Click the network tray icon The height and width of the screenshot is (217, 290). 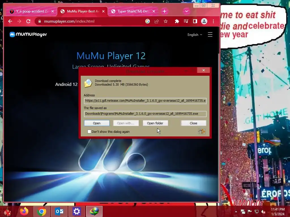click(257, 212)
